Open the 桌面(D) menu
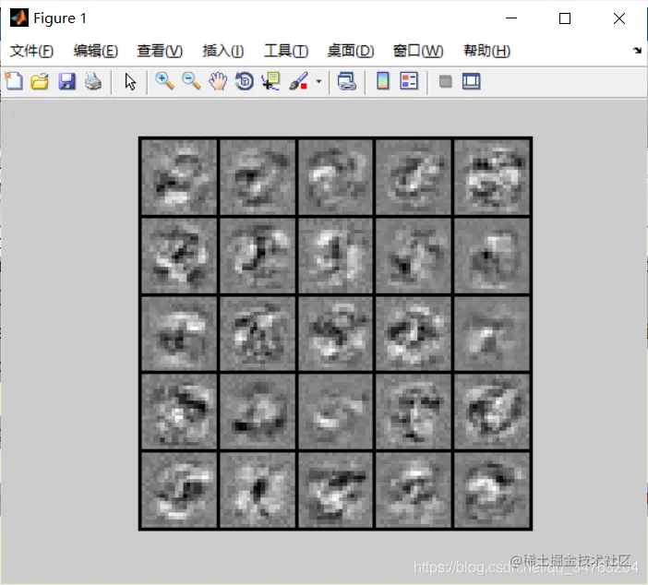The image size is (648, 585). pyautogui.click(x=351, y=51)
